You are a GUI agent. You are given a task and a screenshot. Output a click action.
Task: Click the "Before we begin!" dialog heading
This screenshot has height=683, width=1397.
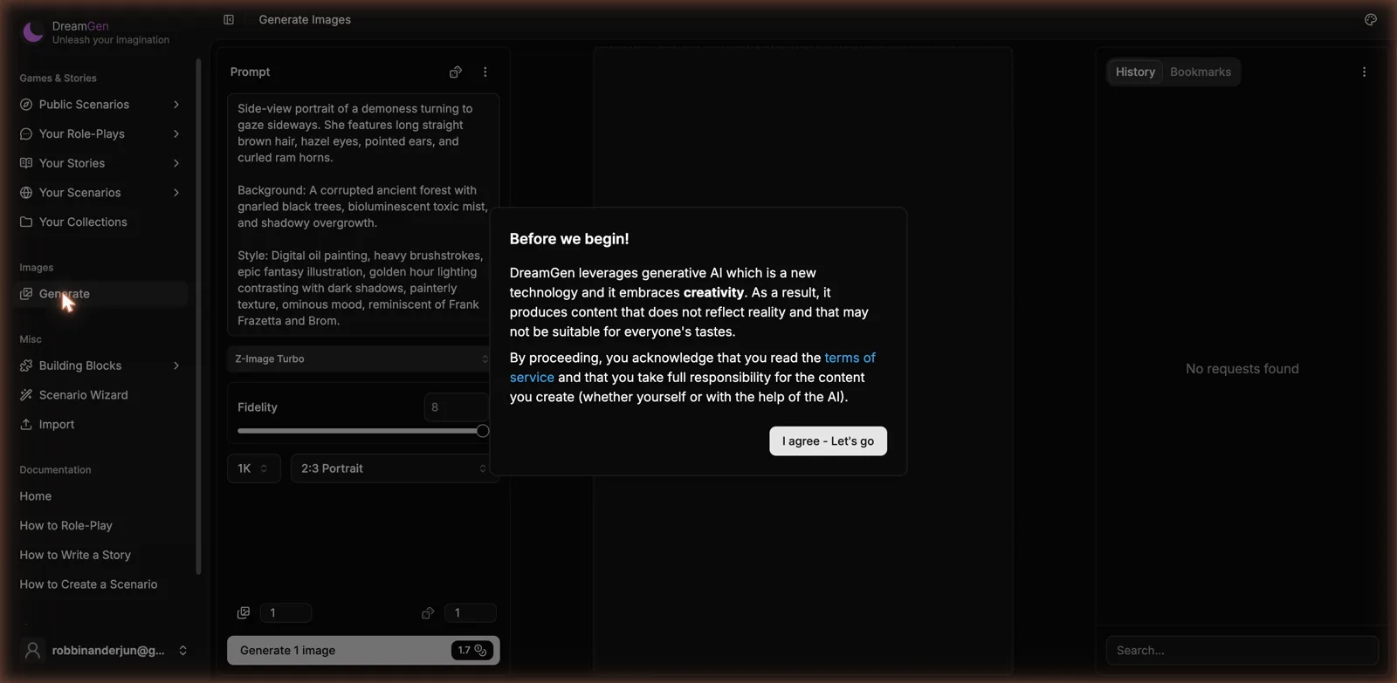[x=569, y=239]
